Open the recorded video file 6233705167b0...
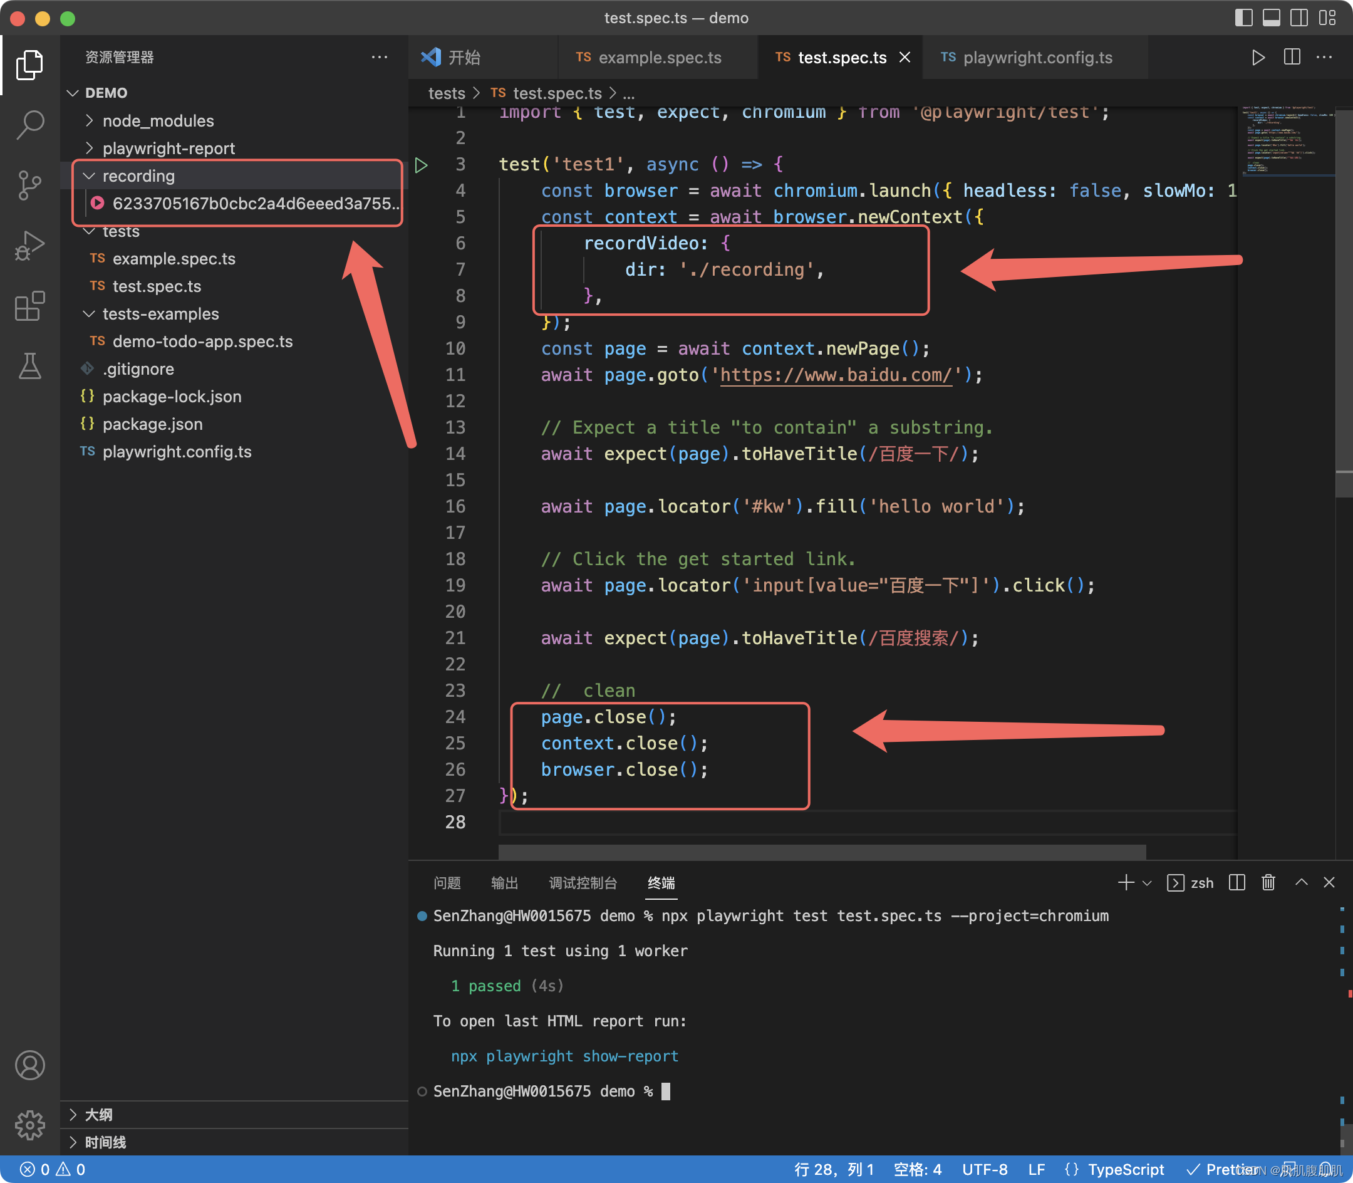 click(234, 203)
